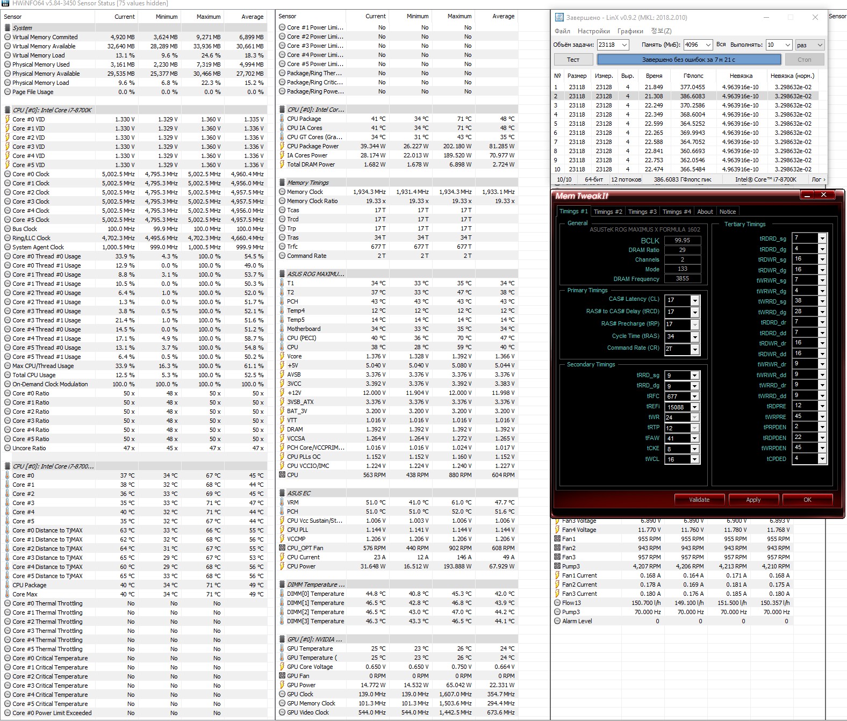Click the thermometer icon on the Core Max row
Screen dimensions: 847x721
tap(7, 594)
